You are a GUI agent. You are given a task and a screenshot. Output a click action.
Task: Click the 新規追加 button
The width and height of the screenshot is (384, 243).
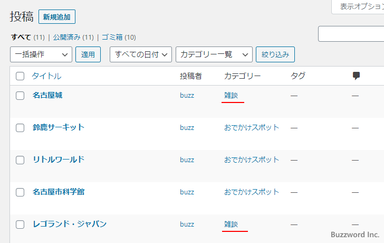pos(57,17)
